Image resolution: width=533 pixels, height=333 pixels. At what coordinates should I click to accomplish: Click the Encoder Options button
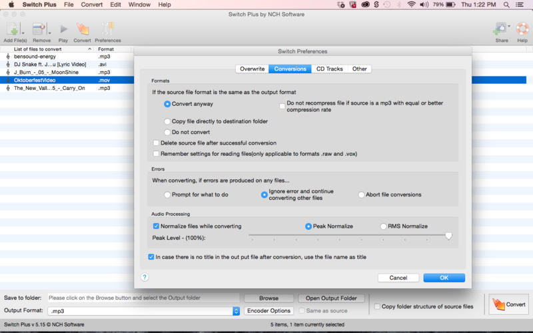point(268,311)
